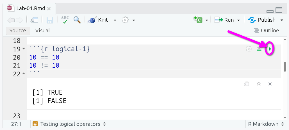Image resolution: width=289 pixels, height=130 pixels.
Task: Check spelling in the document
Action: coord(65,20)
